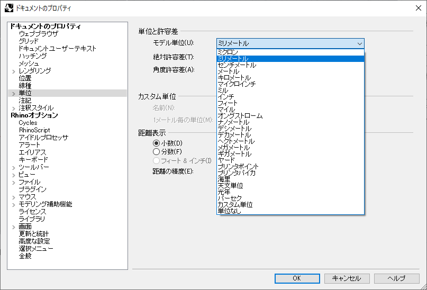
Task: Expand the ビュー tree node
Action: (x=13, y=175)
